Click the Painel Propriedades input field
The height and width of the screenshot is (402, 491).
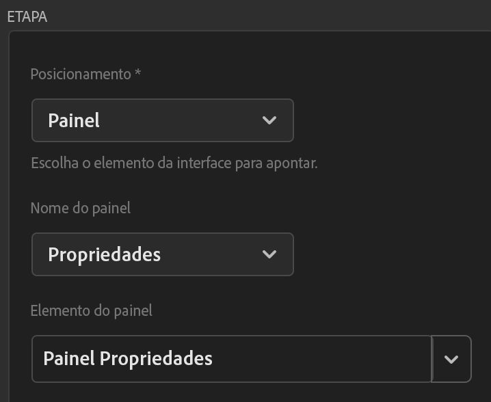[231, 359]
